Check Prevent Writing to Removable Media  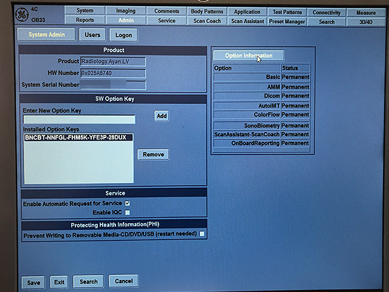tap(202, 234)
